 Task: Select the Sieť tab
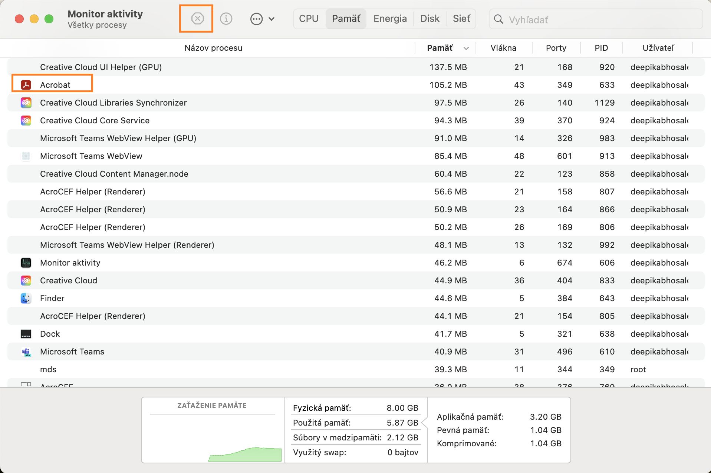[461, 19]
